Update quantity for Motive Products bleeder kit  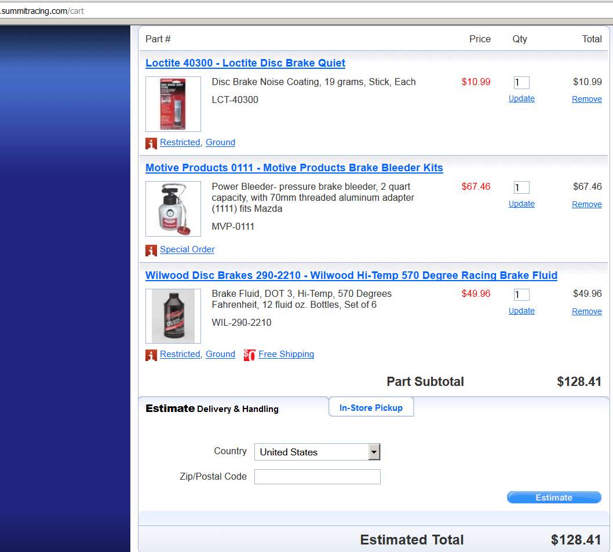click(521, 204)
